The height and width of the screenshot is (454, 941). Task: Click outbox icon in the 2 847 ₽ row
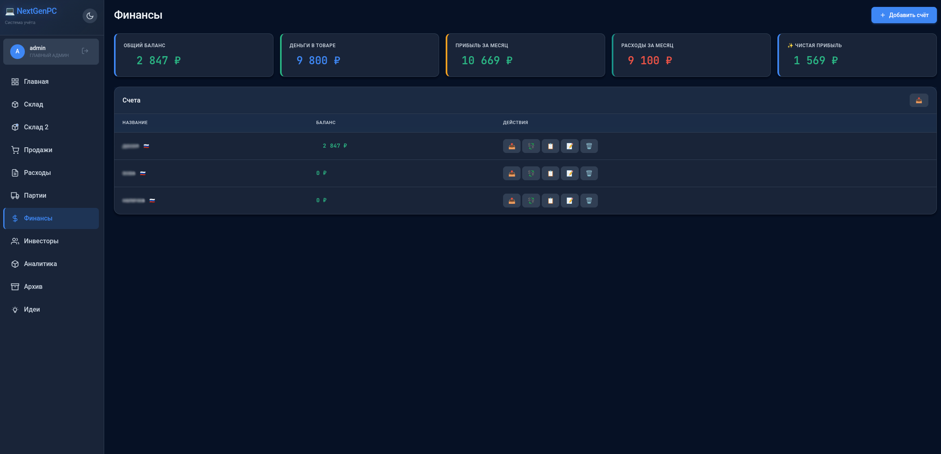(x=512, y=146)
